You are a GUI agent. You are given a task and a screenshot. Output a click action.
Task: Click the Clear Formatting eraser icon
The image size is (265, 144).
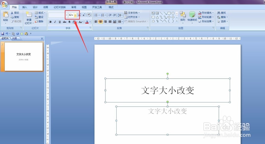(x=89, y=15)
